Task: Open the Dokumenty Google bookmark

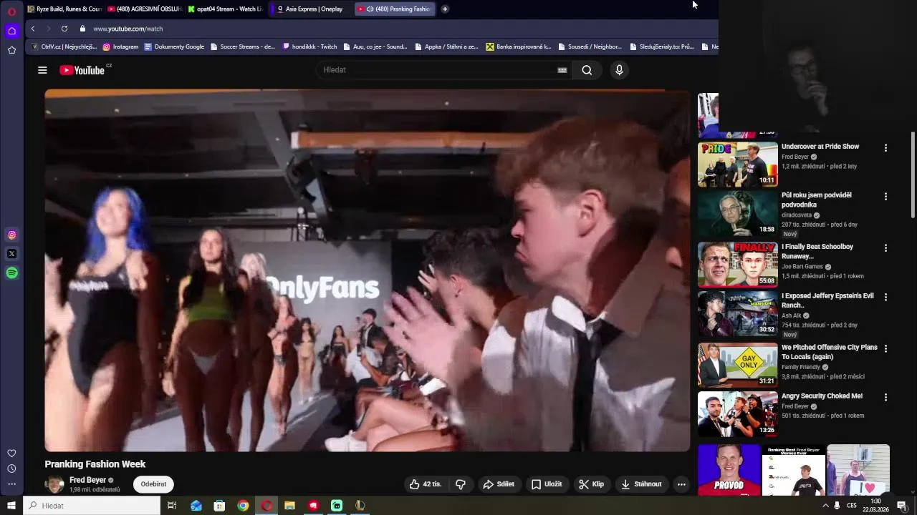Action: [x=174, y=47]
